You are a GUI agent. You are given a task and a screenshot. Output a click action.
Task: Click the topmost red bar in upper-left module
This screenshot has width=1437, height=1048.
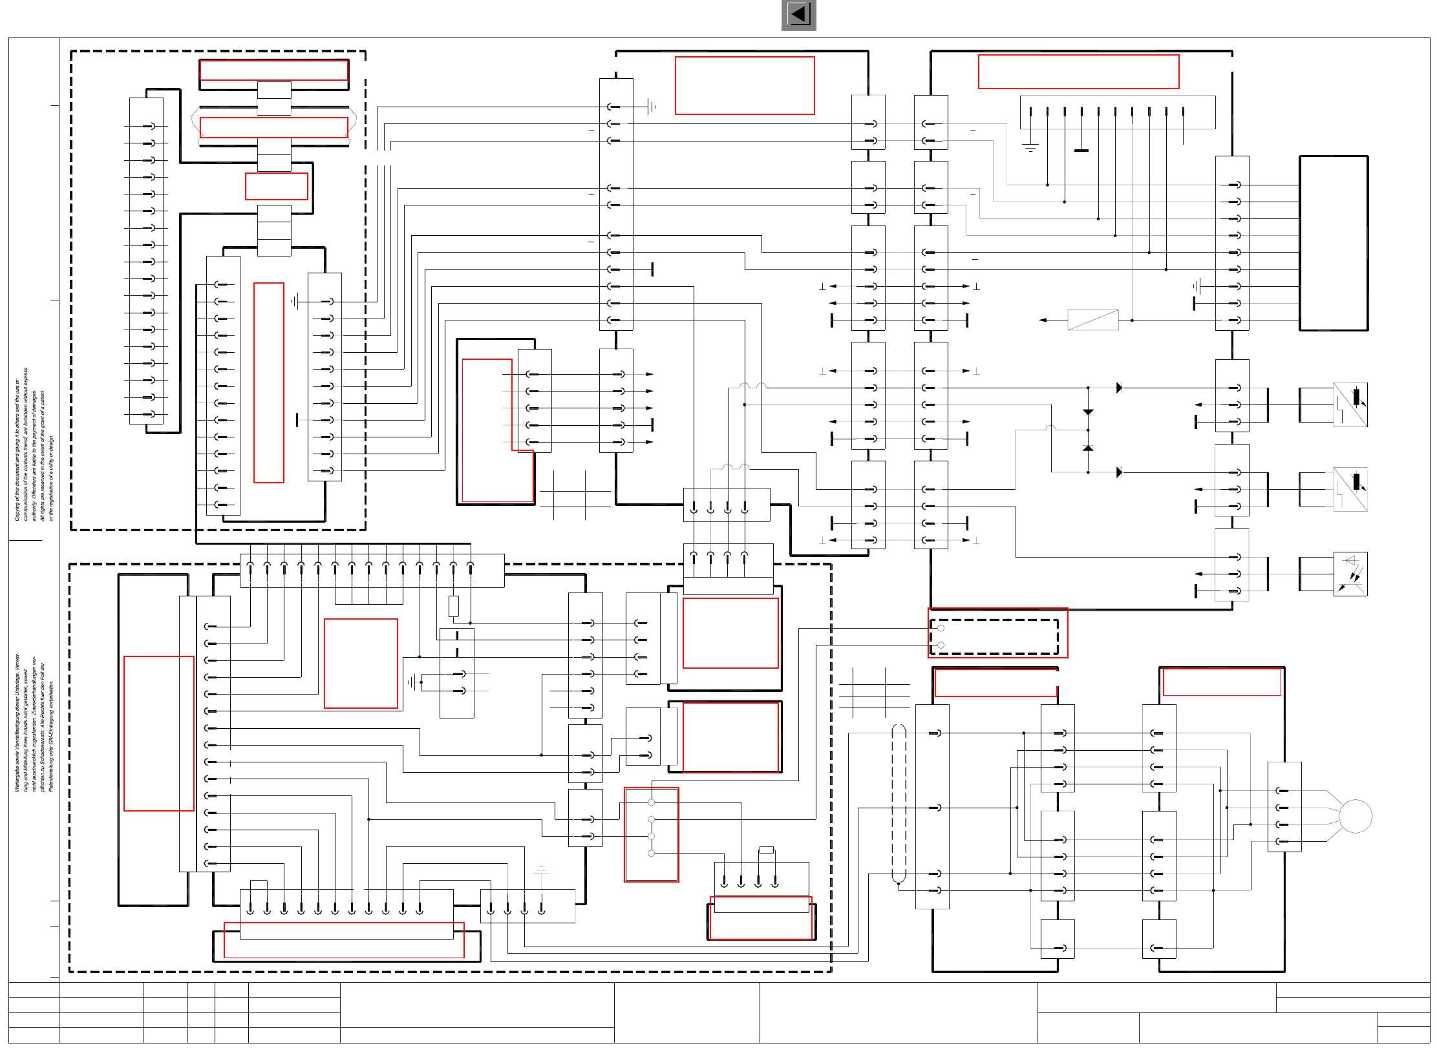tap(274, 70)
